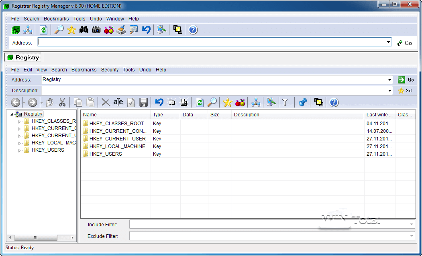
Task: Click the camera snapshot icon
Action: pos(96,30)
